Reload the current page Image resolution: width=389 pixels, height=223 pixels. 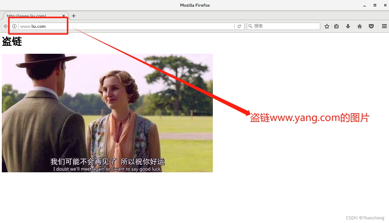point(239,26)
